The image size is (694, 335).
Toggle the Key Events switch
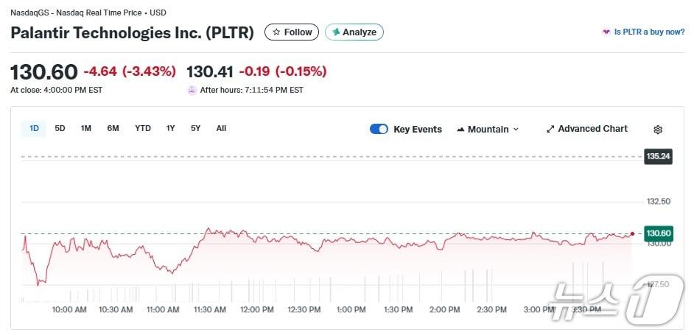pos(379,129)
